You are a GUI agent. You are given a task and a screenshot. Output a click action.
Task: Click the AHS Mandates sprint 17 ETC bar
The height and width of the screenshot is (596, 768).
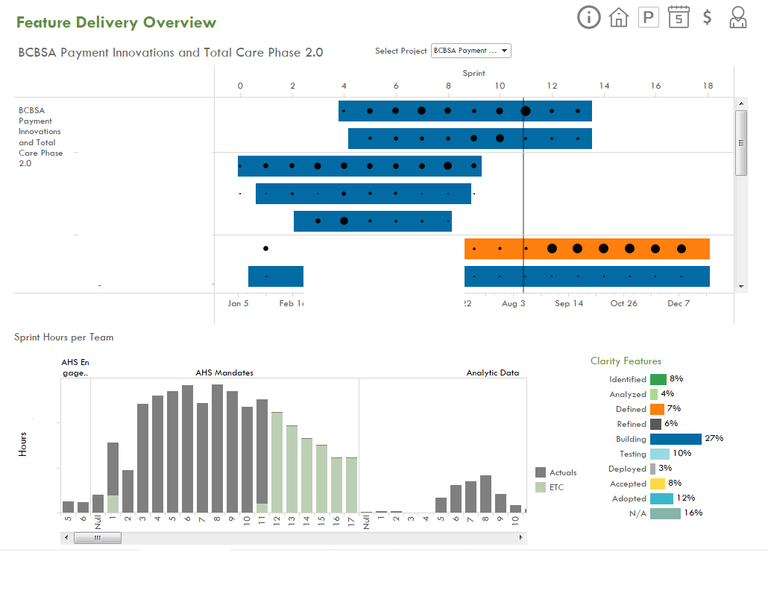click(x=351, y=486)
